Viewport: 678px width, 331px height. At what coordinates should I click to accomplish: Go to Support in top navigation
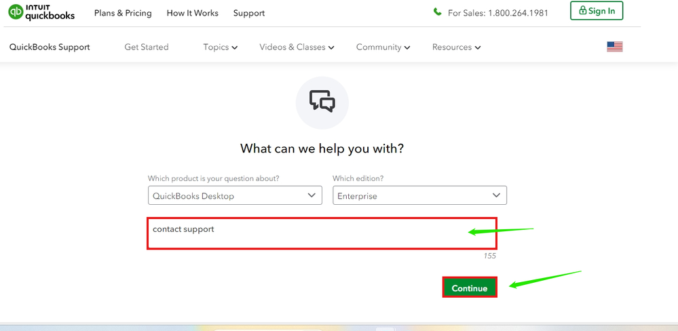click(249, 13)
